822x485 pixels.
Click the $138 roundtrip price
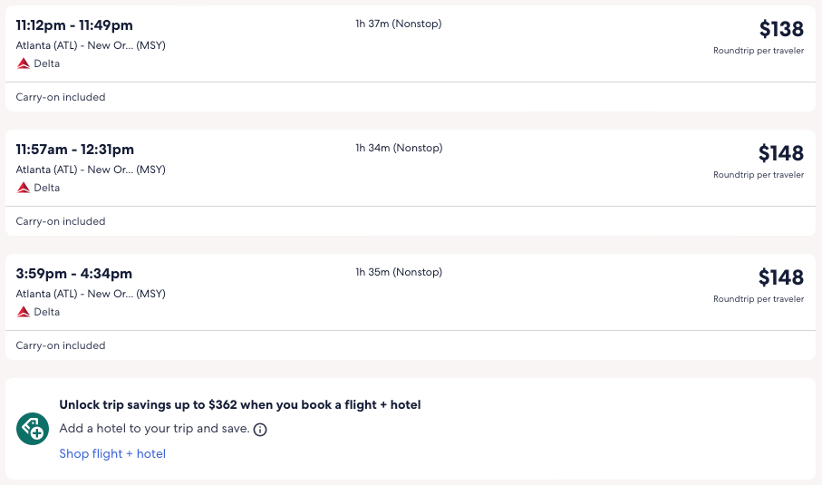tap(781, 29)
